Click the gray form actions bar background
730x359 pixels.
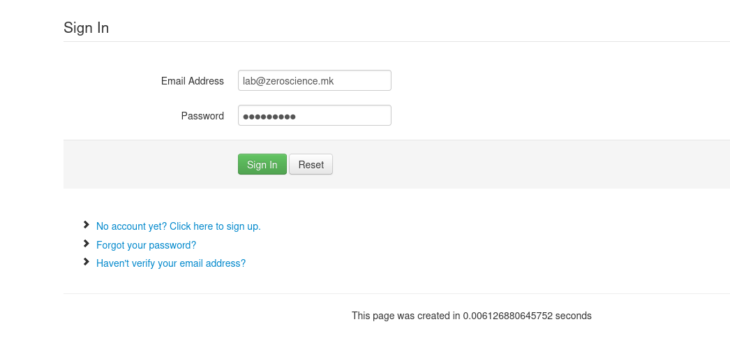[x=512, y=164]
